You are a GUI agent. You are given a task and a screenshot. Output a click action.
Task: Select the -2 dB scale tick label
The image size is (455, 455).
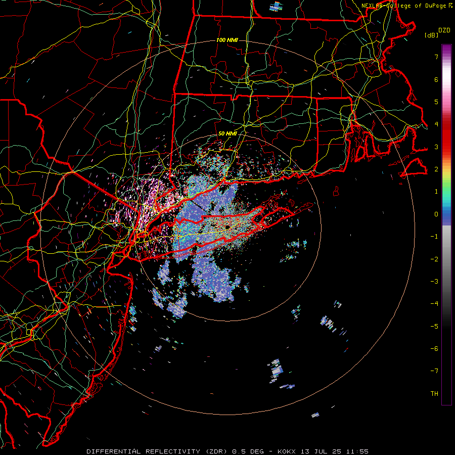click(x=434, y=259)
